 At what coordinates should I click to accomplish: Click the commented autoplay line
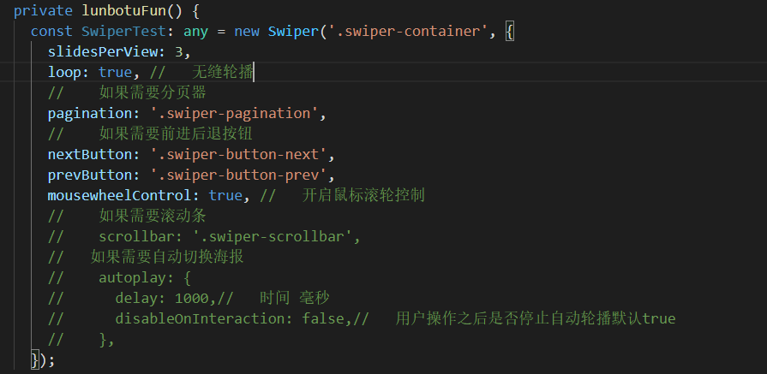[119, 277]
